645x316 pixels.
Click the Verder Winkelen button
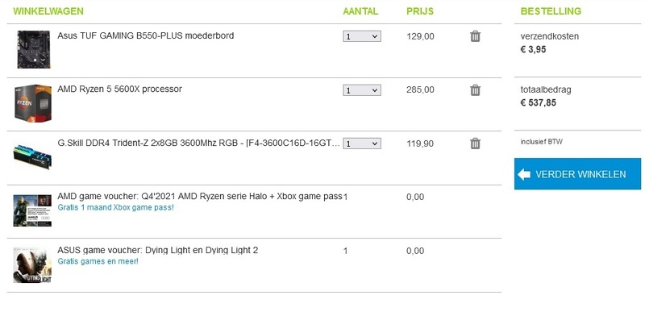click(x=577, y=174)
